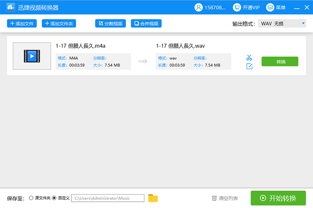Minimize the converter window
The height and width of the screenshot is (208, 313).
[297, 8]
